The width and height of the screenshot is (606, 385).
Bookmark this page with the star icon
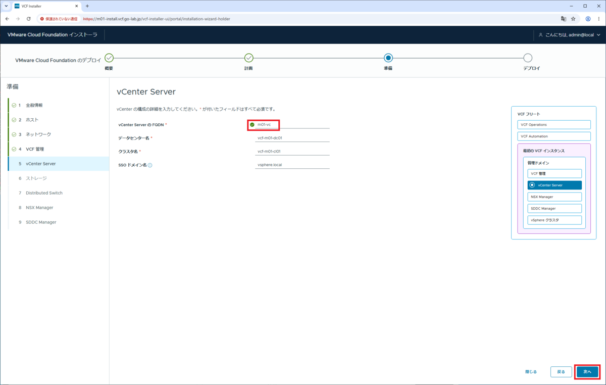coord(573,19)
